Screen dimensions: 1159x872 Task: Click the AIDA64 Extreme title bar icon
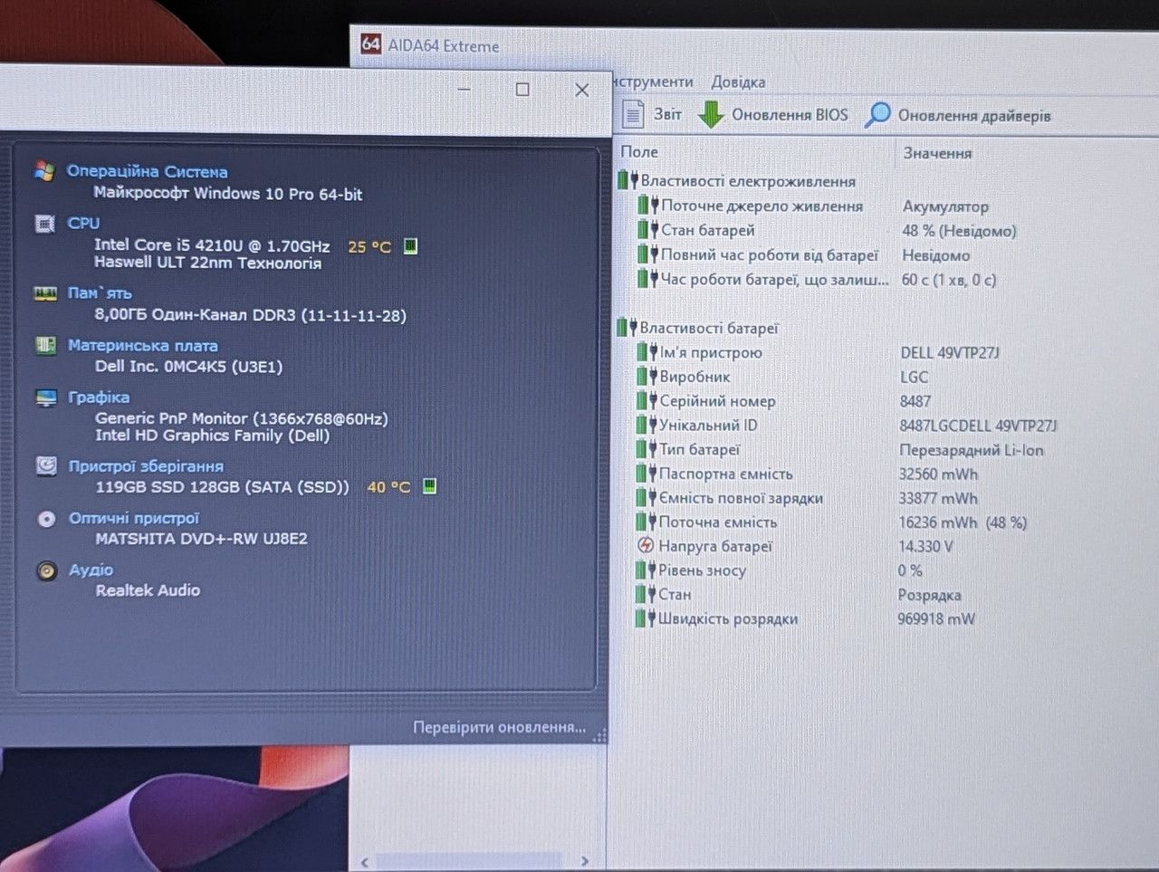[370, 43]
